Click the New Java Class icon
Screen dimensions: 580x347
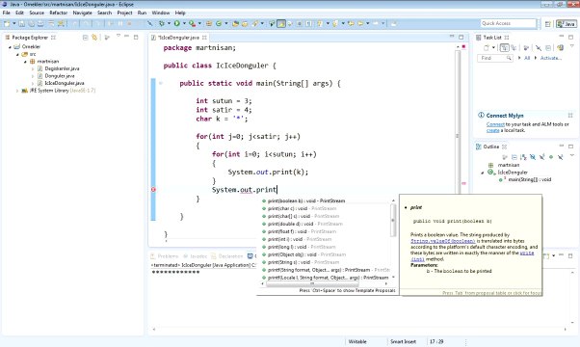(219, 23)
